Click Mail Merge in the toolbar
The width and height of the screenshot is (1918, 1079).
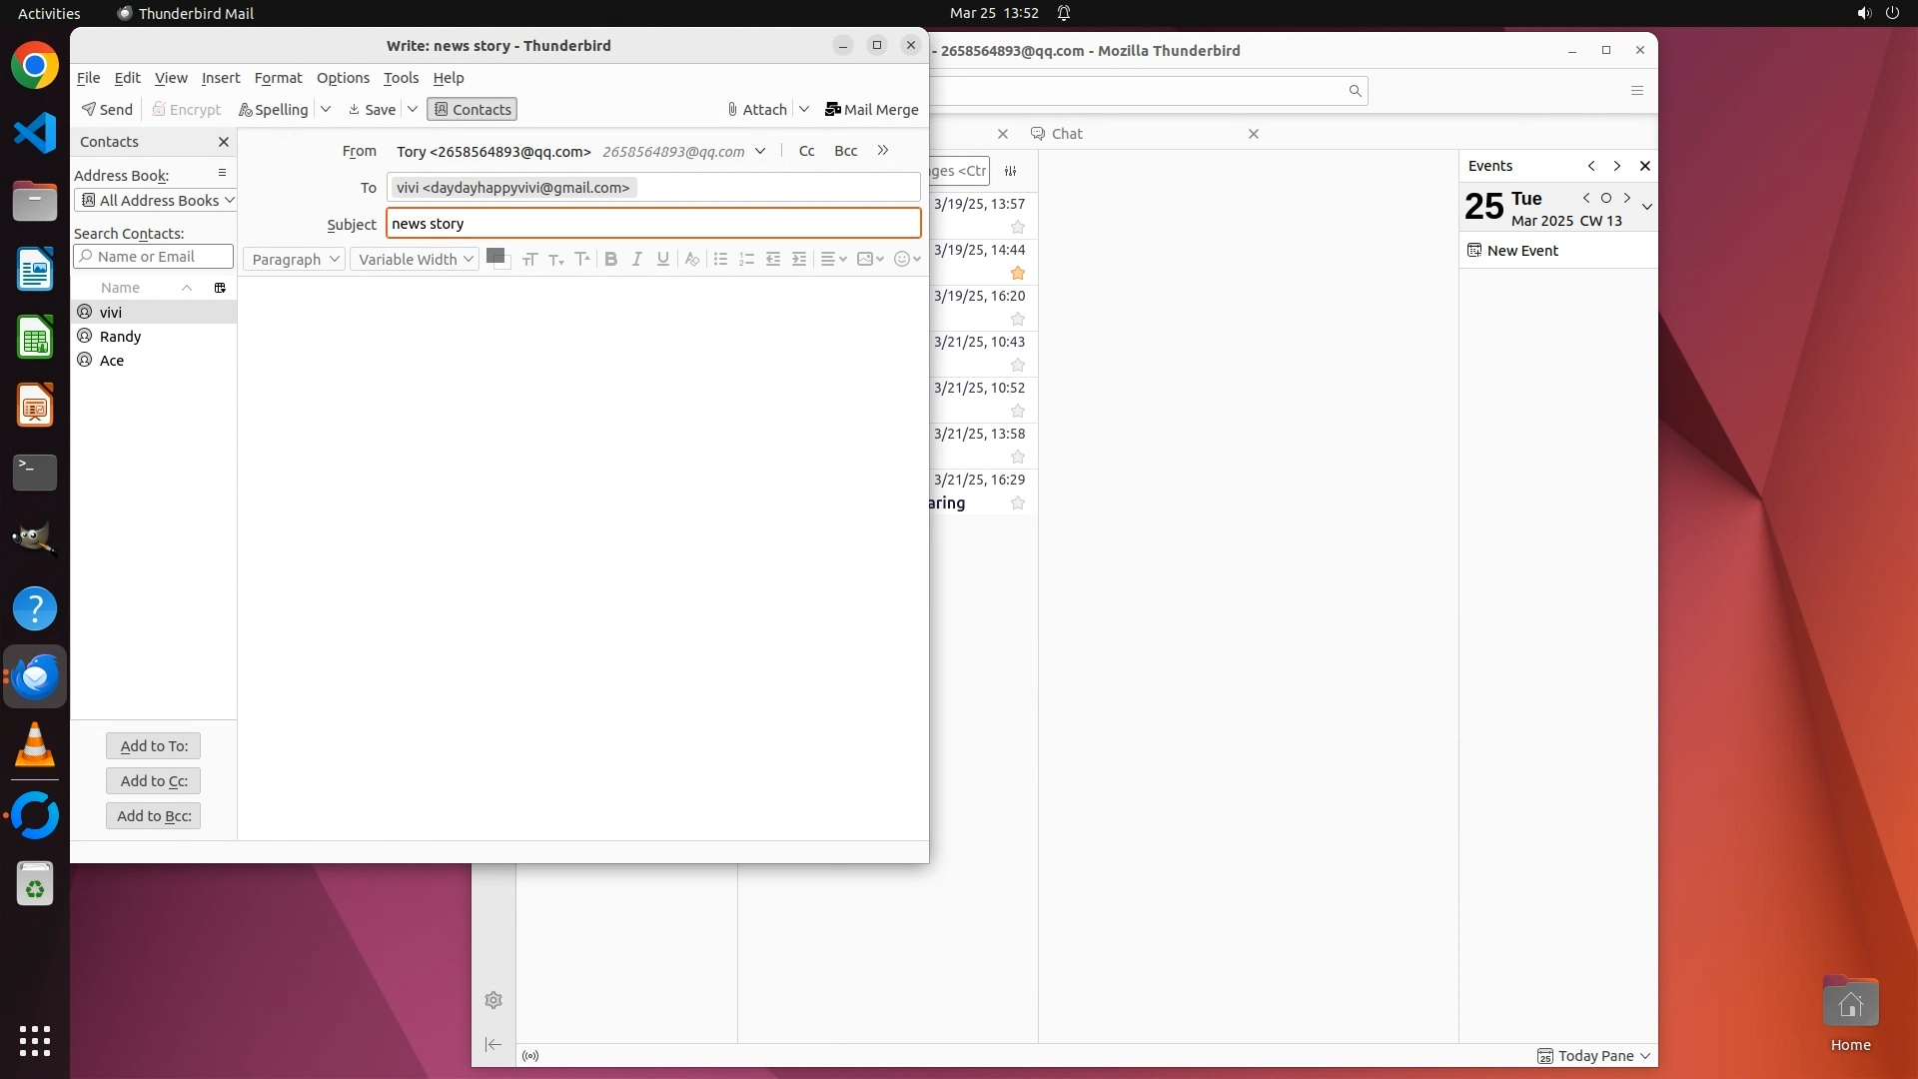click(871, 110)
